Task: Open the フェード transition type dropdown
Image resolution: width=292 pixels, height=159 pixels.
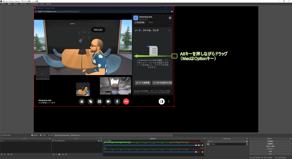Action: [x=226, y=141]
